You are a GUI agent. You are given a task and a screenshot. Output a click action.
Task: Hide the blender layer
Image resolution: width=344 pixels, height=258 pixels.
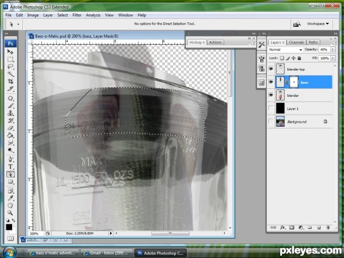tap(271, 95)
